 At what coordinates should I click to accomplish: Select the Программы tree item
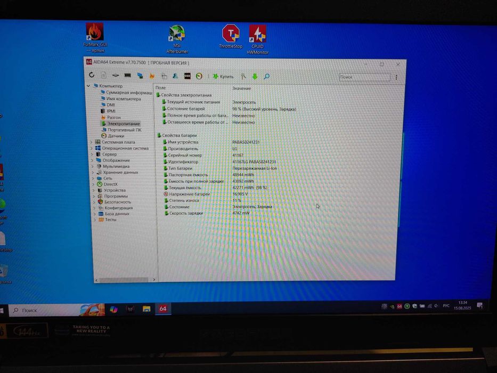point(112,196)
